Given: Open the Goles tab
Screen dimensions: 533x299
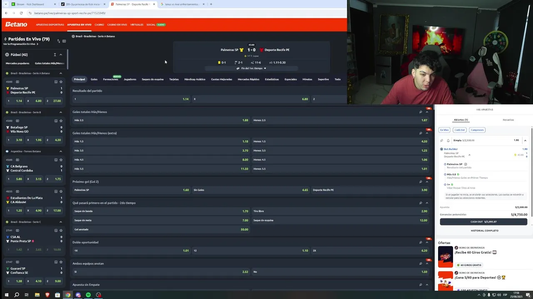Looking at the screenshot, I should pyautogui.click(x=94, y=79).
